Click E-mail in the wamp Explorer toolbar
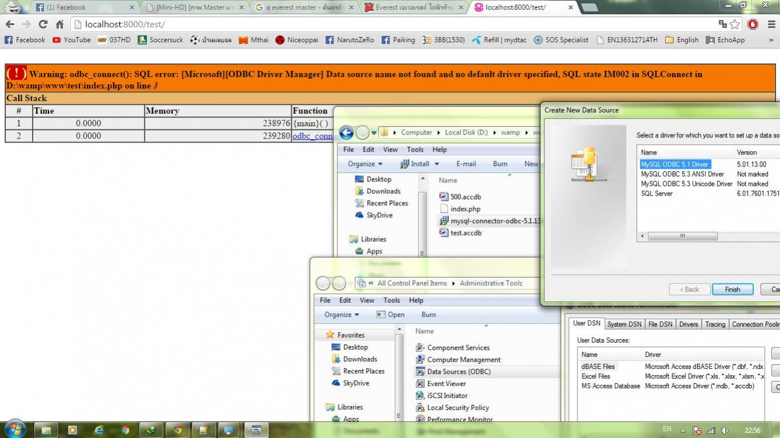This screenshot has width=780, height=438. tap(466, 164)
